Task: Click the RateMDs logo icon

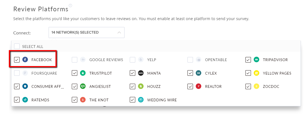Action: pos(25,100)
